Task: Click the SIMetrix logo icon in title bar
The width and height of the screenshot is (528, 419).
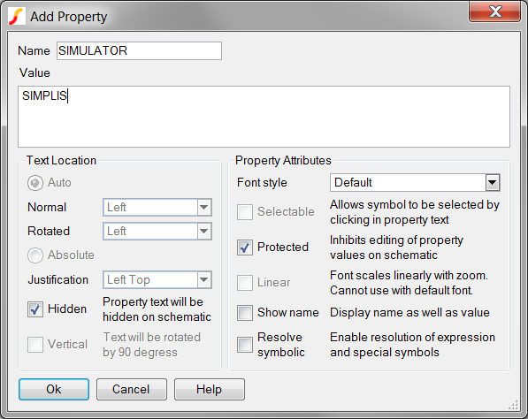Action: (x=17, y=17)
